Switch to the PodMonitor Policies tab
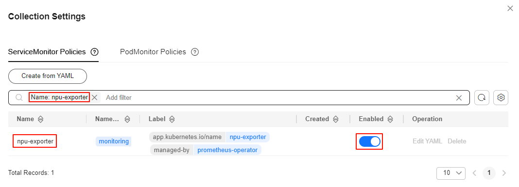This screenshot has height=187, width=519. coord(153,52)
